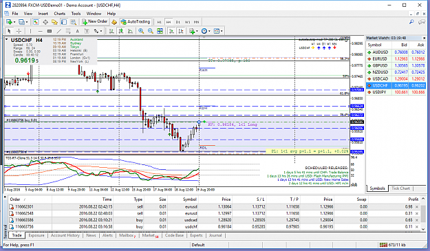Expand the templates dropdown arrow
430x251 pixels.
point(222,31)
